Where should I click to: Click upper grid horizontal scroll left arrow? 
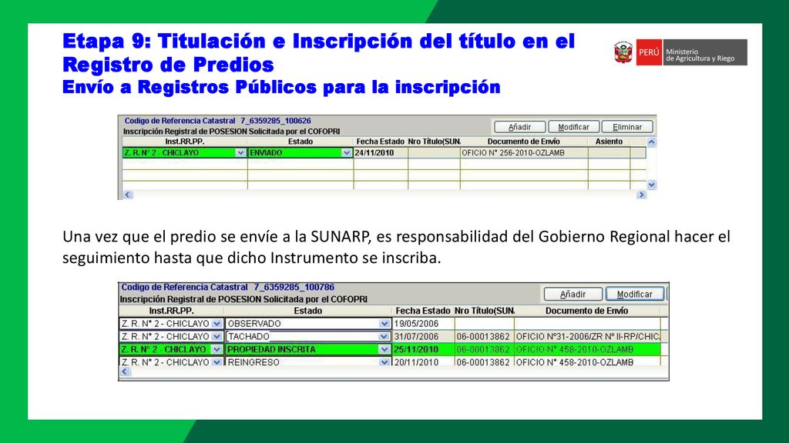coord(127,195)
